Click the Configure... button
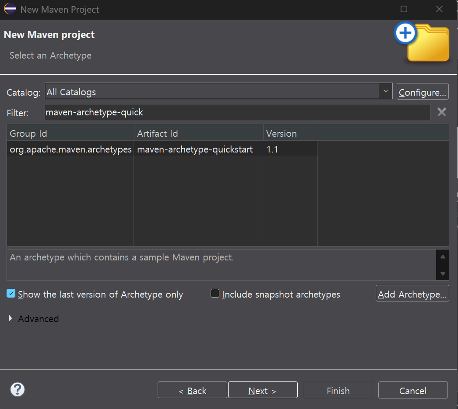Viewport: 458px width, 409px height. click(423, 91)
